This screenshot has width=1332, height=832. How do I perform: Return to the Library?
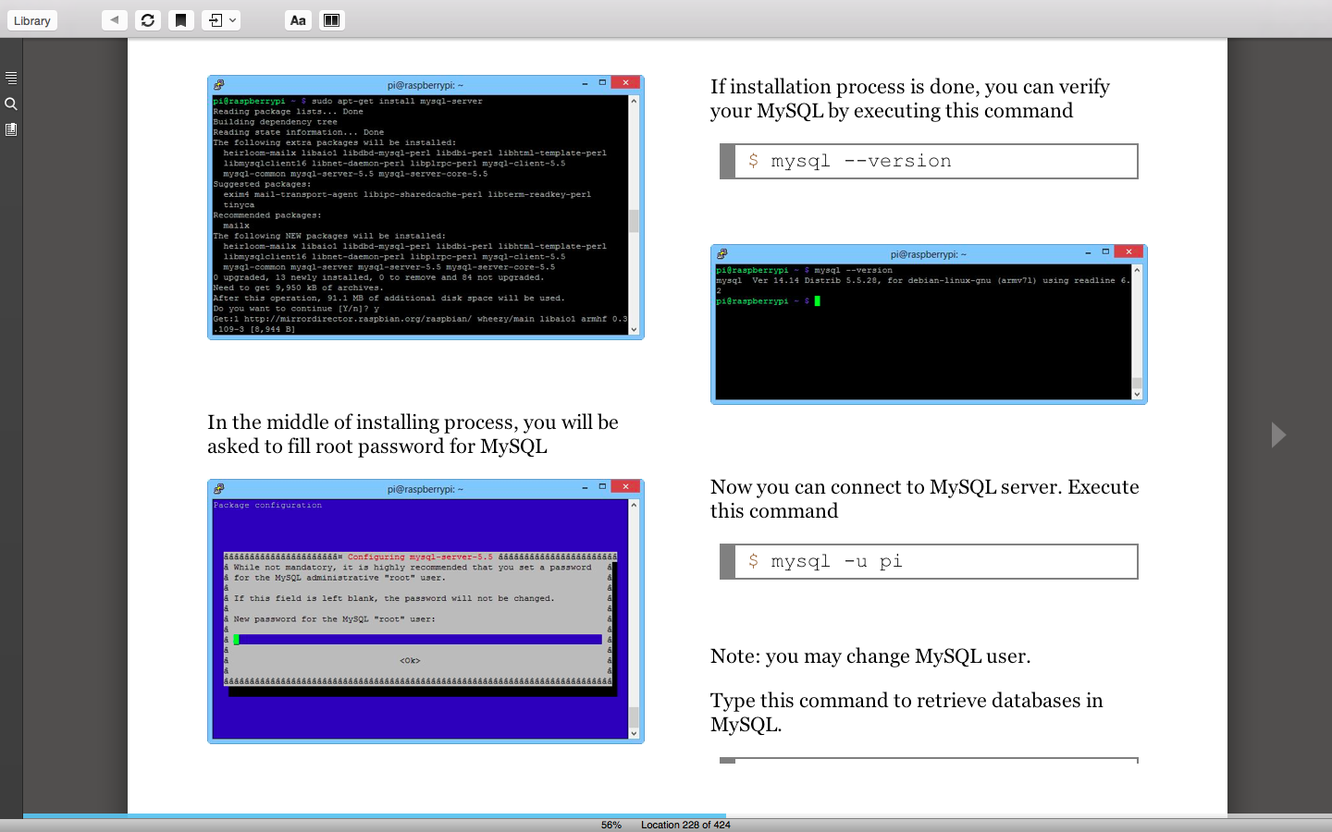32,20
